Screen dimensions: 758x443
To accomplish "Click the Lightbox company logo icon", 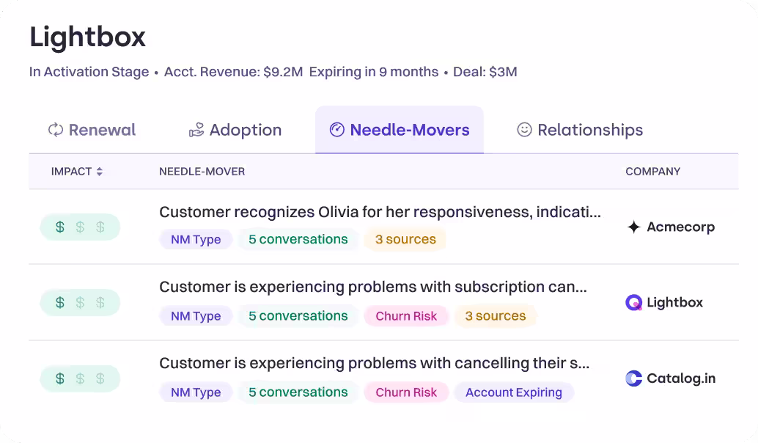I will pos(633,302).
